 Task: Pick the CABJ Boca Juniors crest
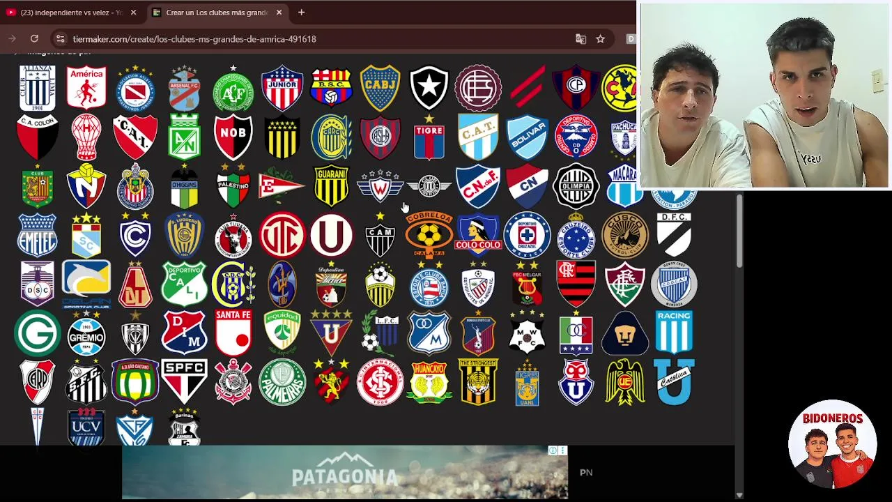(x=380, y=88)
